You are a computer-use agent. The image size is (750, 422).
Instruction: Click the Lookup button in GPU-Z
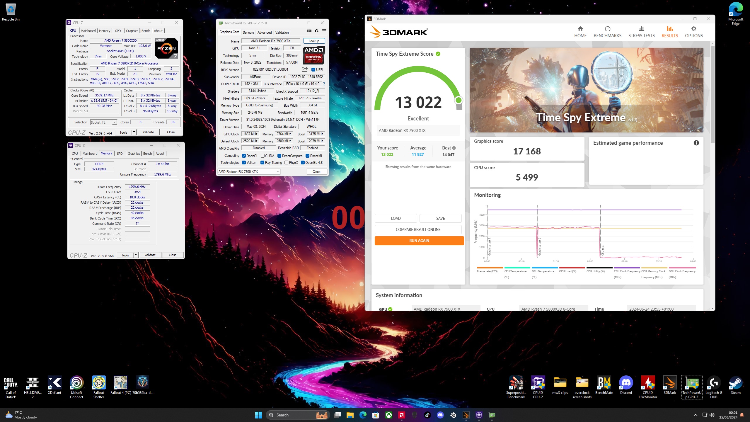(314, 41)
